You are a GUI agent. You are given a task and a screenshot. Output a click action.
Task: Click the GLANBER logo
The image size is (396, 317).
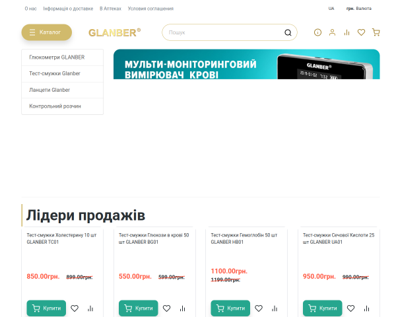pos(114,32)
